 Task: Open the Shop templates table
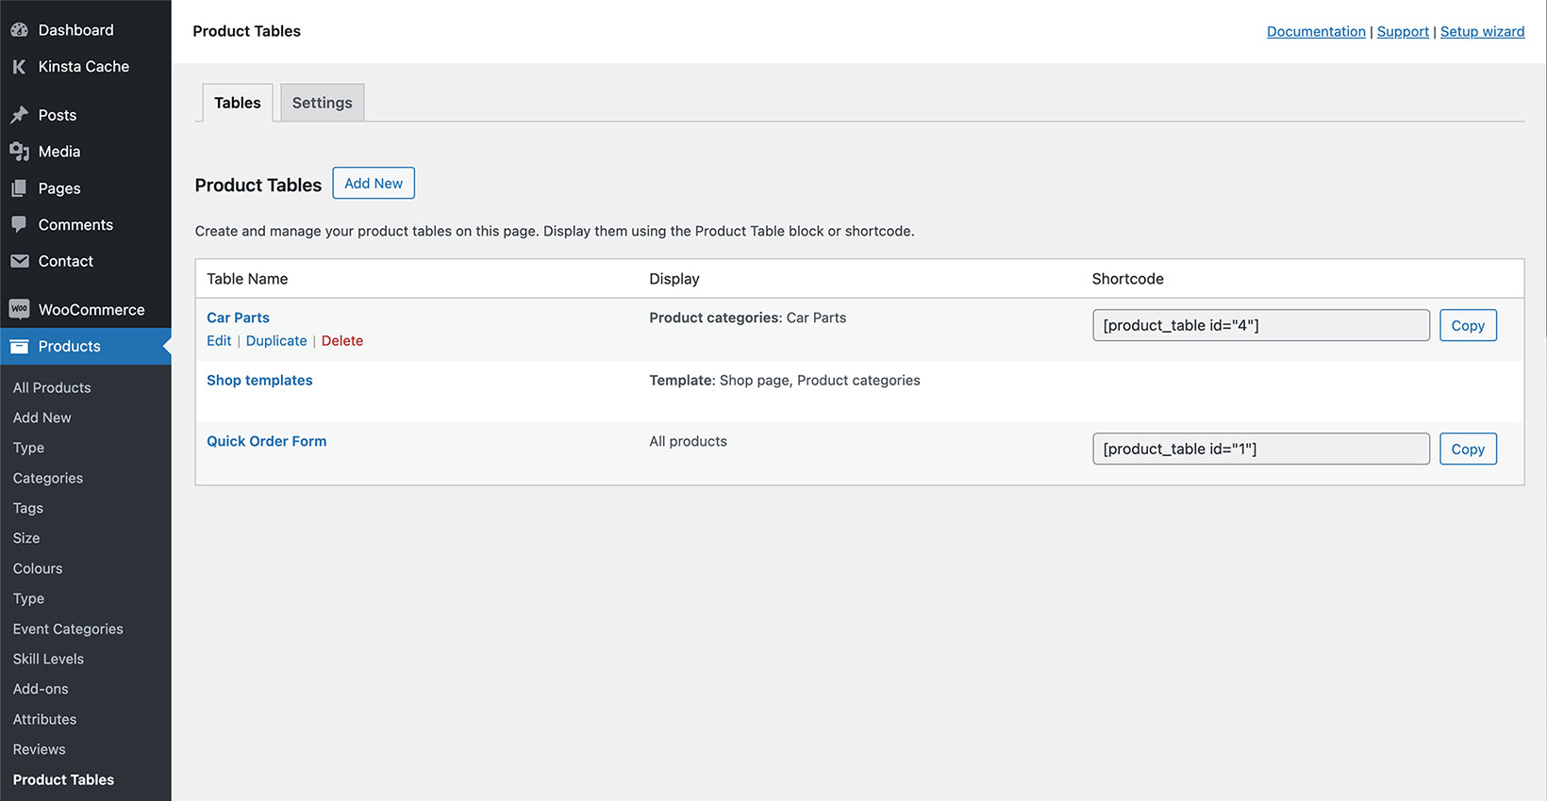[x=259, y=381]
